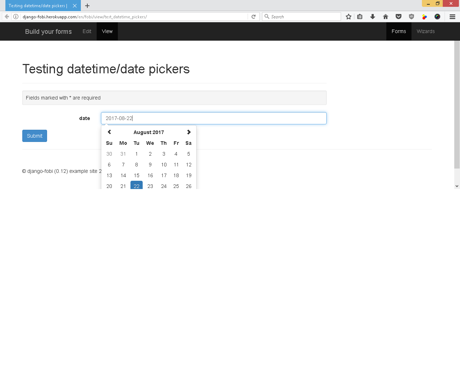Select August 5 in datepicker
Image resolution: width=460 pixels, height=368 pixels.
189,154
